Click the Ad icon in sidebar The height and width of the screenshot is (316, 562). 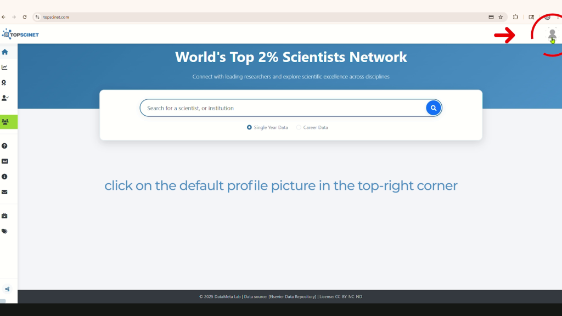coord(5,161)
